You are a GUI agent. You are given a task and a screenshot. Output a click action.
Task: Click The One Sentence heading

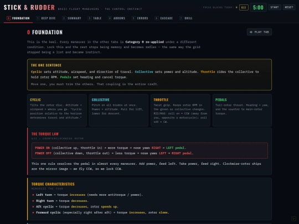[x=46, y=65]
